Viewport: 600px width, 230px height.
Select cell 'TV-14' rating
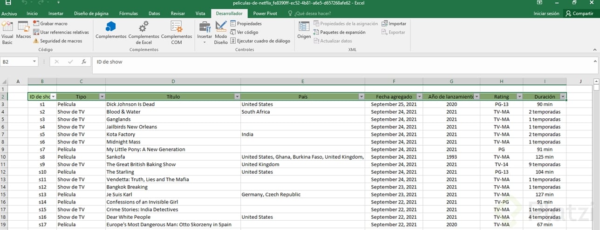point(501,164)
